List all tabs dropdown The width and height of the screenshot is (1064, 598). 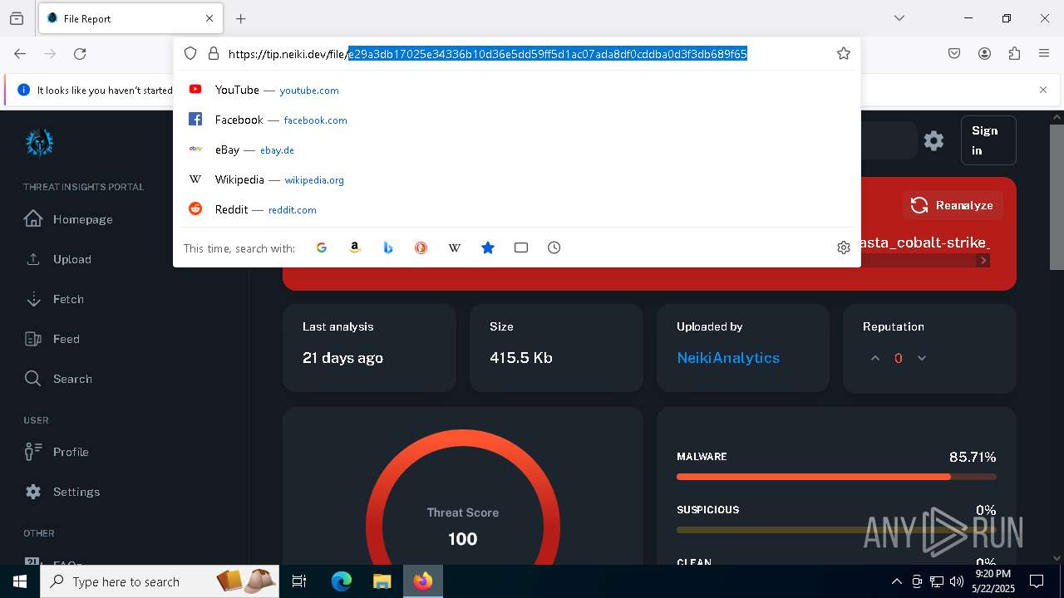point(899,18)
